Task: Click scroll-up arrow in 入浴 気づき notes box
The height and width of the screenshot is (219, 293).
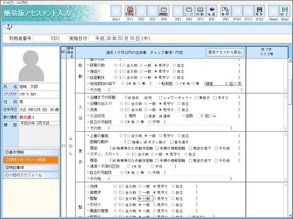Action: tap(286, 97)
